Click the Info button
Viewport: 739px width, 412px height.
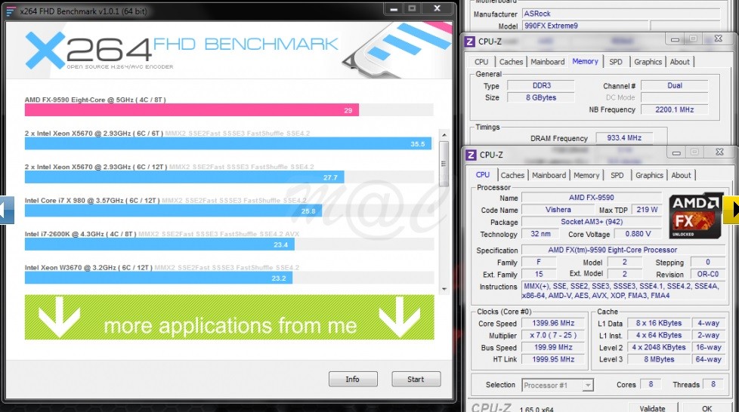click(353, 379)
